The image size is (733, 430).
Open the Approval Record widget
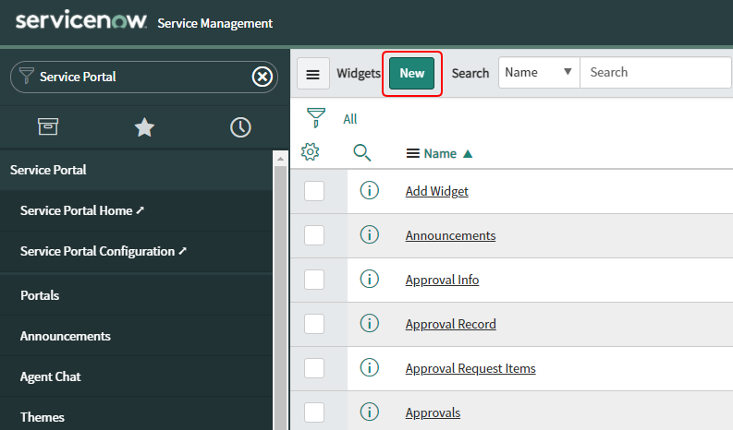[x=451, y=325]
